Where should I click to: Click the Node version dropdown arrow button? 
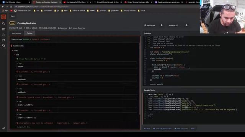[x=186, y=25]
